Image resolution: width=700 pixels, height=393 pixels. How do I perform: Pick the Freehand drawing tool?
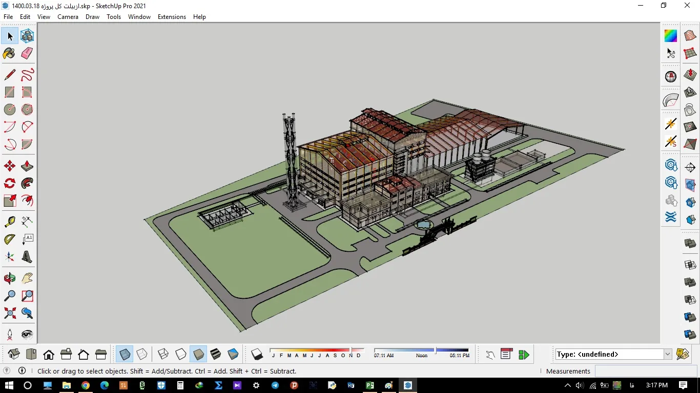pyautogui.click(x=27, y=75)
